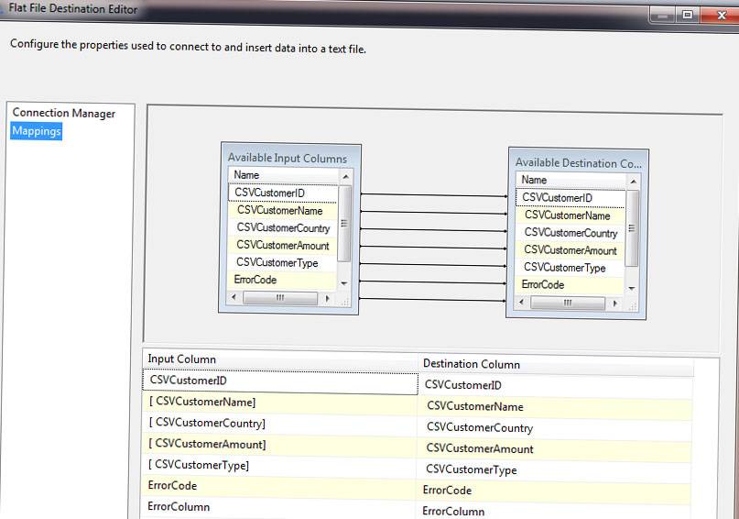The image size is (739, 519).
Task: Open ErrorColumn input column cell
Action: coord(278,509)
